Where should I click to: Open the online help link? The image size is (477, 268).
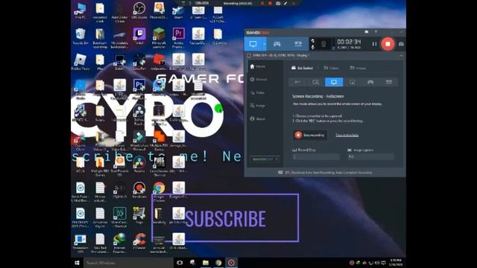pyautogui.click(x=347, y=135)
